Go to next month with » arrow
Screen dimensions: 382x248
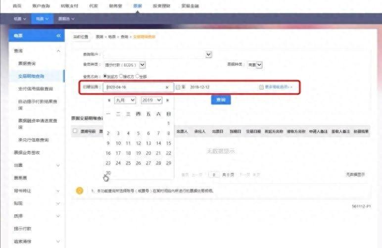(x=167, y=100)
